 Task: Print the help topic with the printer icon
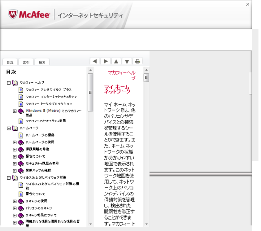click(x=137, y=61)
